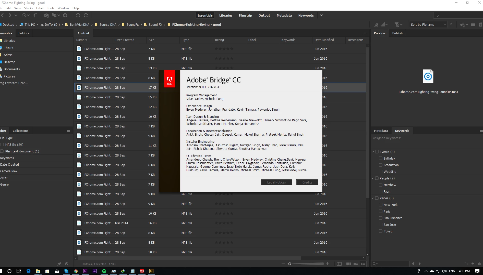Click Credits button
The image size is (483, 275).
click(x=307, y=182)
